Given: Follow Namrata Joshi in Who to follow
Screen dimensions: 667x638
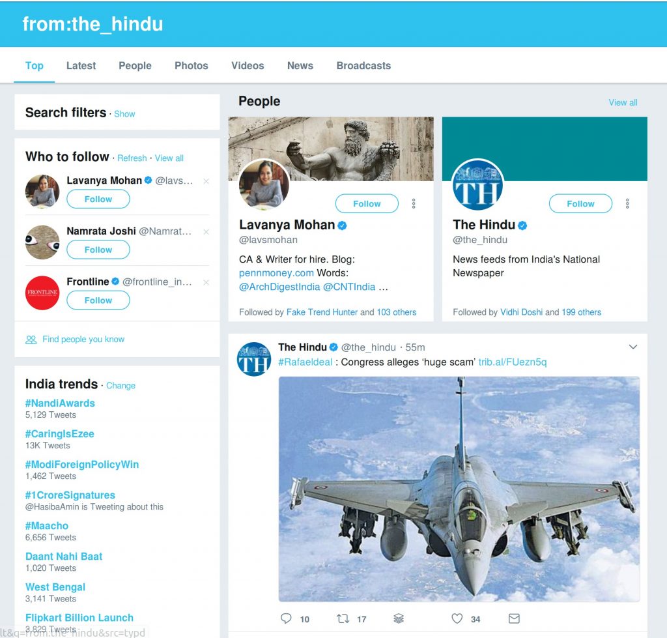Looking at the screenshot, I should pyautogui.click(x=98, y=250).
